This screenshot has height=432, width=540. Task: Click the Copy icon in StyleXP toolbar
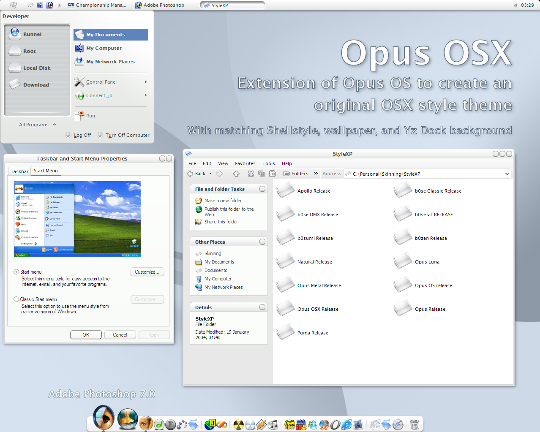(x=262, y=174)
